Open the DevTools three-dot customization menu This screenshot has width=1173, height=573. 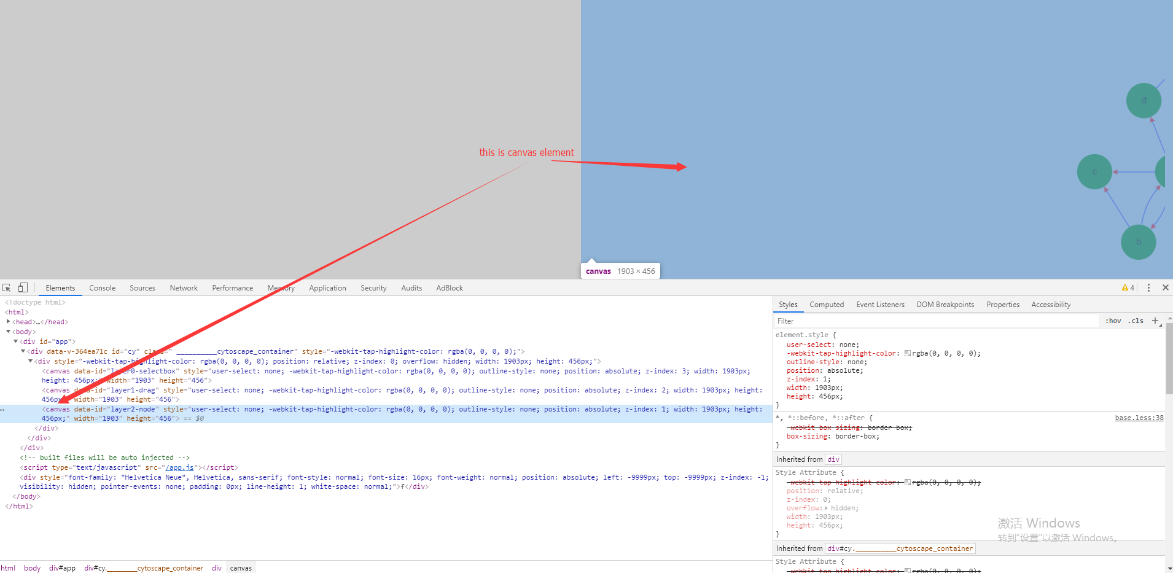point(1148,287)
